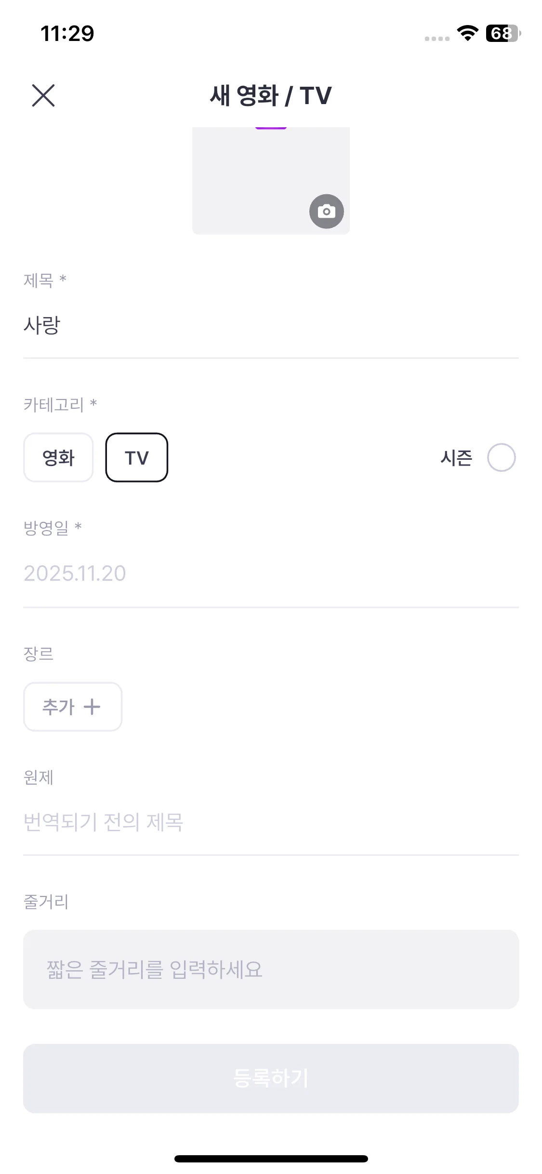Click the battery level indicator
The image size is (542, 1174).
(502, 33)
